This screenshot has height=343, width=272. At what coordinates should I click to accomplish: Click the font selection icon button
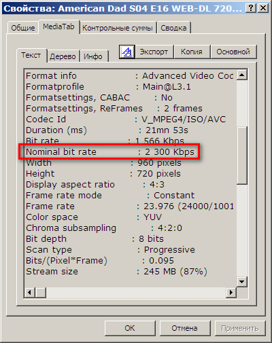point(127,52)
